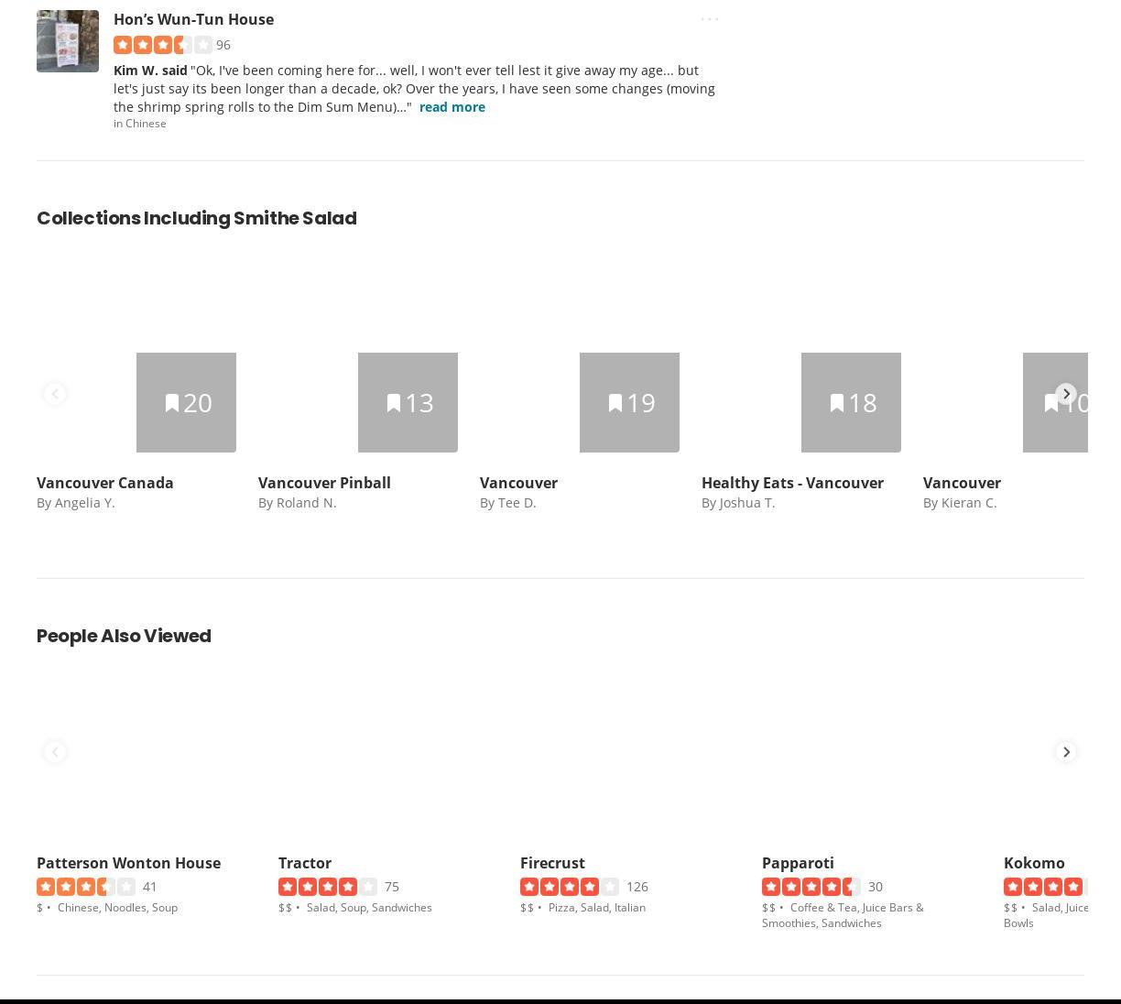This screenshot has width=1121, height=1004.
Task: Go back in People Also Viewed carousel
Action: pyautogui.click(x=55, y=752)
